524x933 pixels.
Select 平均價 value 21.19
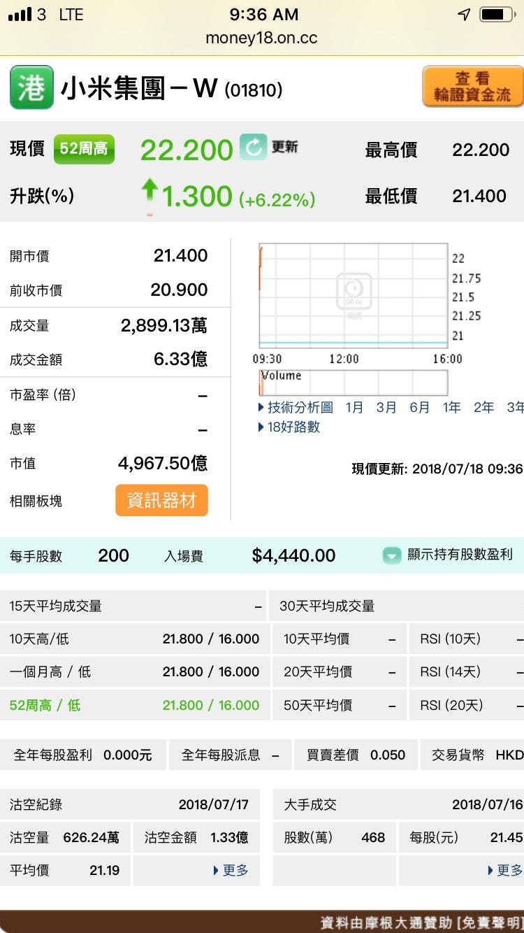[x=105, y=871]
